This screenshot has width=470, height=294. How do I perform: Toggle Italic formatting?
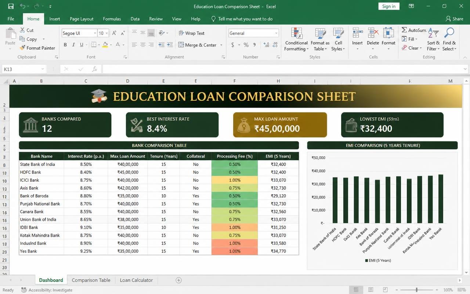pyautogui.click(x=73, y=45)
